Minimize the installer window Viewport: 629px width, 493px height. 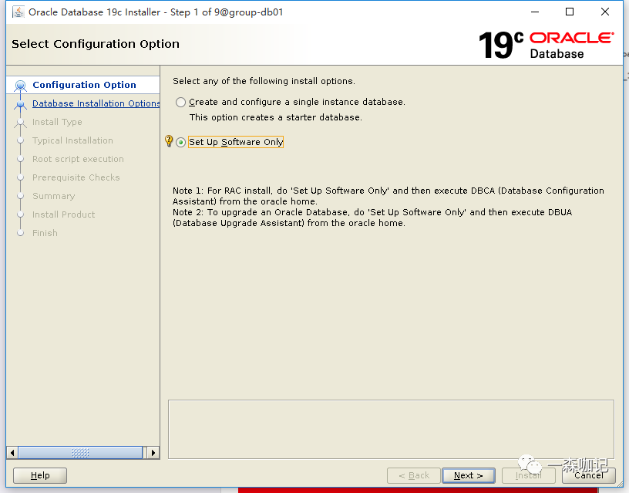(x=535, y=12)
